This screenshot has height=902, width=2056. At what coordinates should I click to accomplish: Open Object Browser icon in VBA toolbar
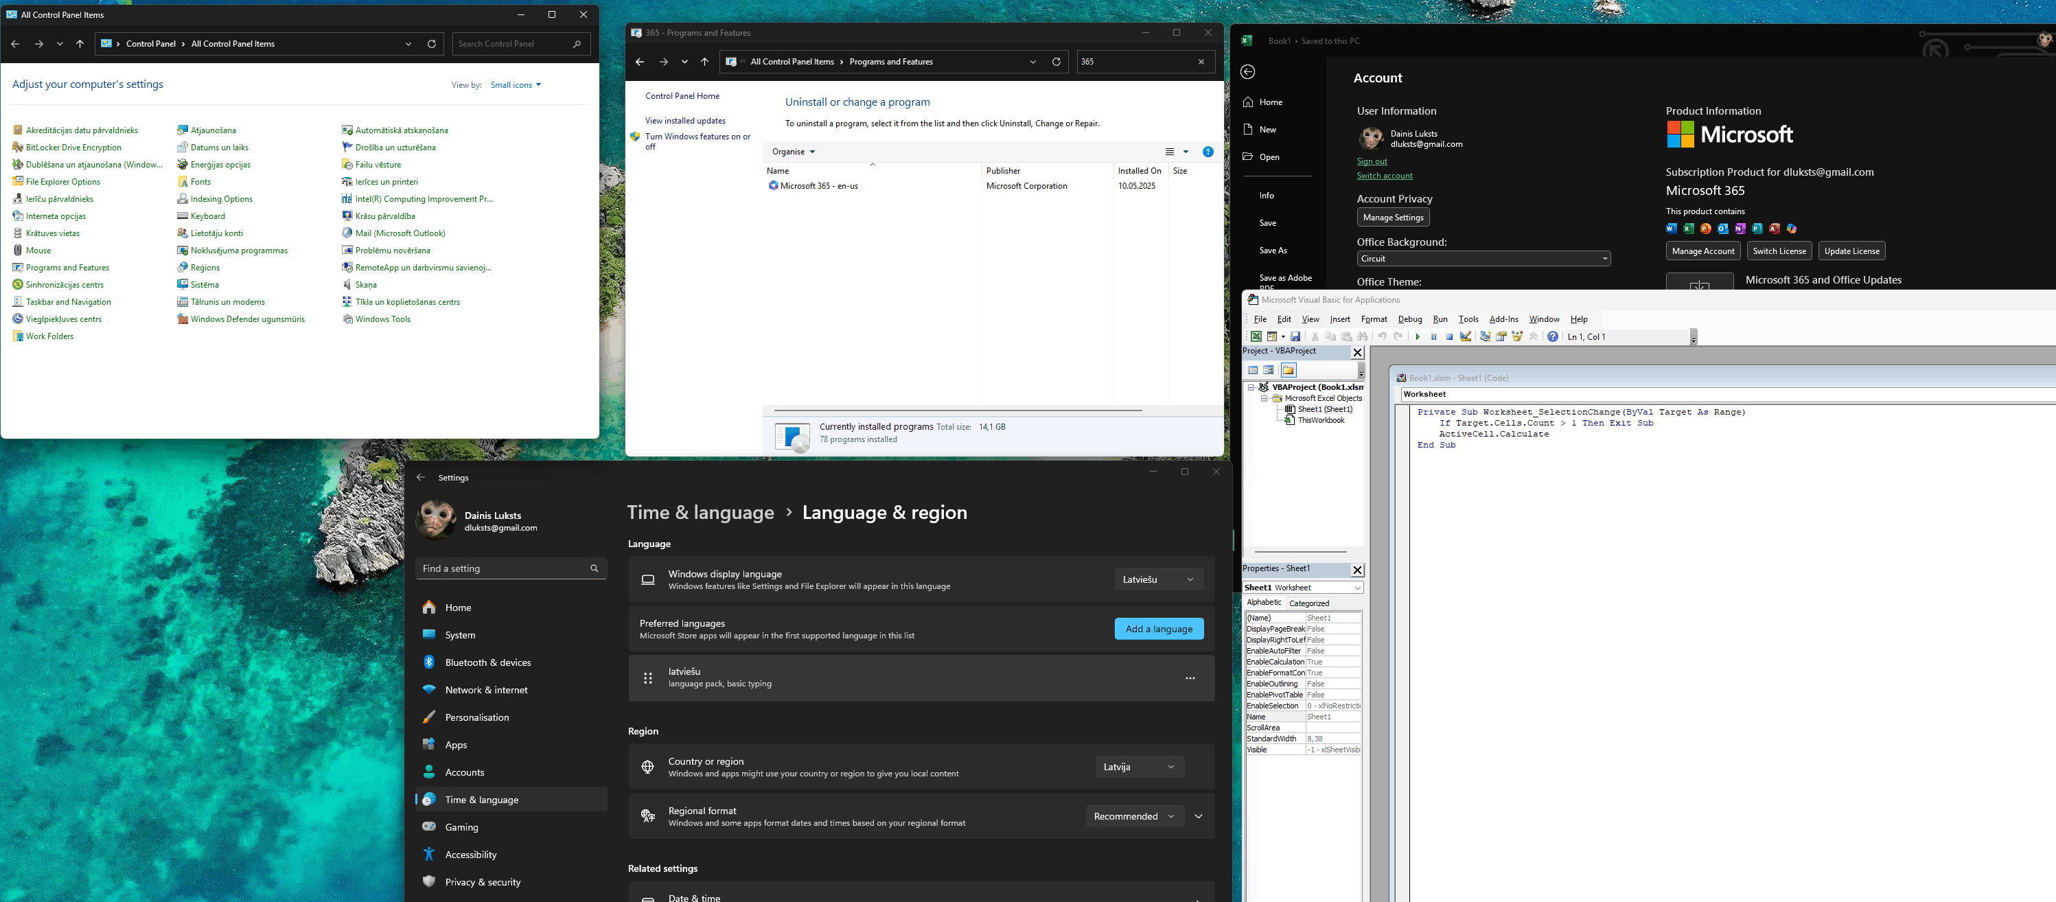pos(1517,337)
